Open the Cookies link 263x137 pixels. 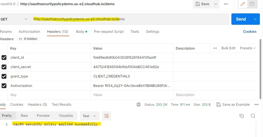250,32
